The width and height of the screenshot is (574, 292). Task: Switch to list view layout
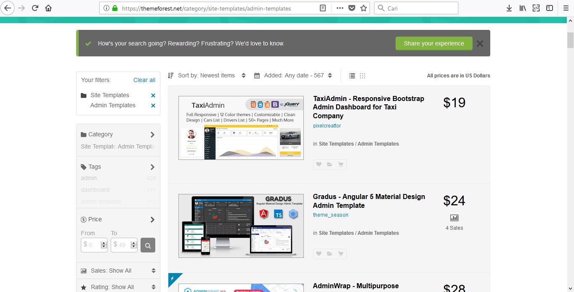coord(352,76)
